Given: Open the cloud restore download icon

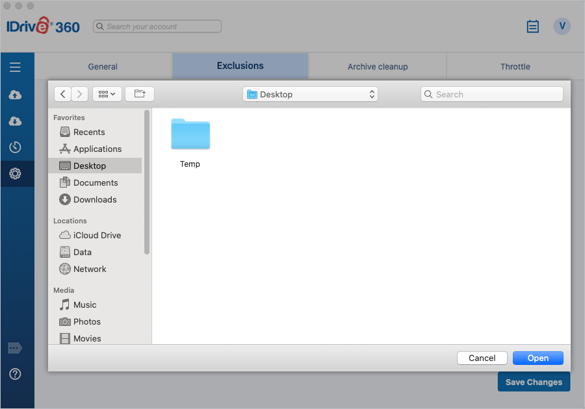Looking at the screenshot, I should (x=15, y=121).
